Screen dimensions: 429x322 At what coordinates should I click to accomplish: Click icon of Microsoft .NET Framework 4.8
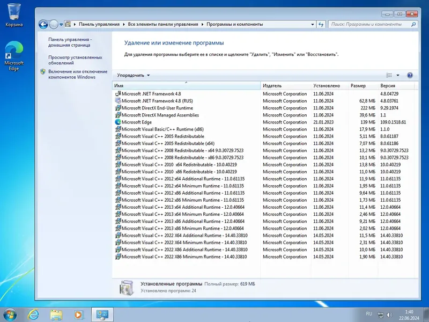point(118,93)
